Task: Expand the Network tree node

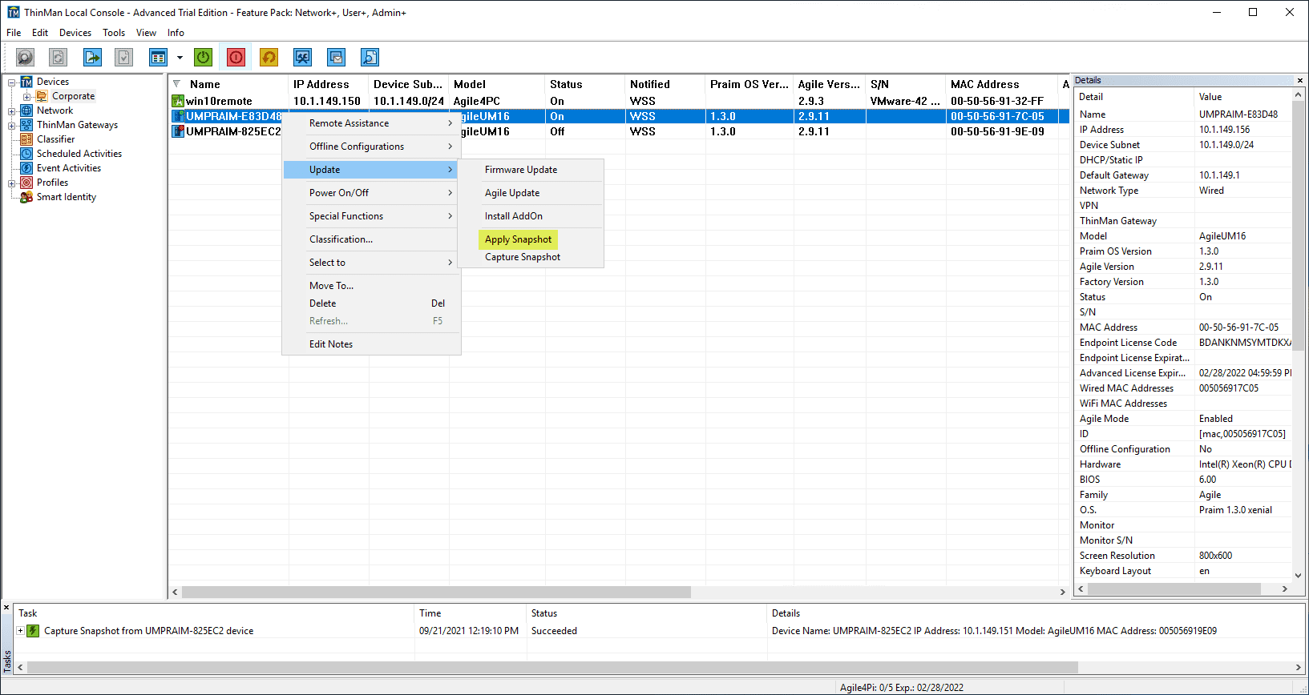Action: 12,111
